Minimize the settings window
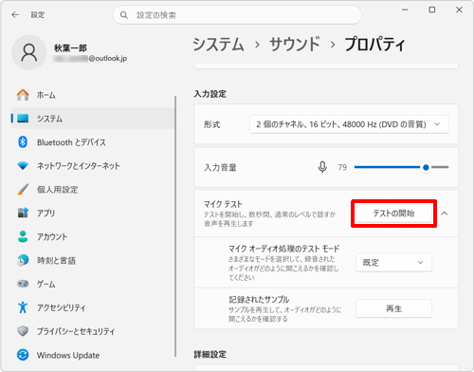The image size is (474, 372). [405, 9]
